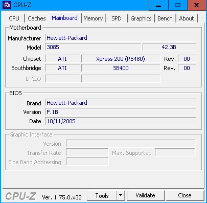Viewport: 207px width, 203px height.
Task: Click the Validate button
Action: (x=145, y=195)
